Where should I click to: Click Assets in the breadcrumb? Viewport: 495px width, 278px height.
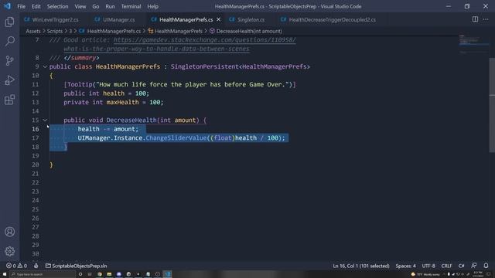(33, 31)
